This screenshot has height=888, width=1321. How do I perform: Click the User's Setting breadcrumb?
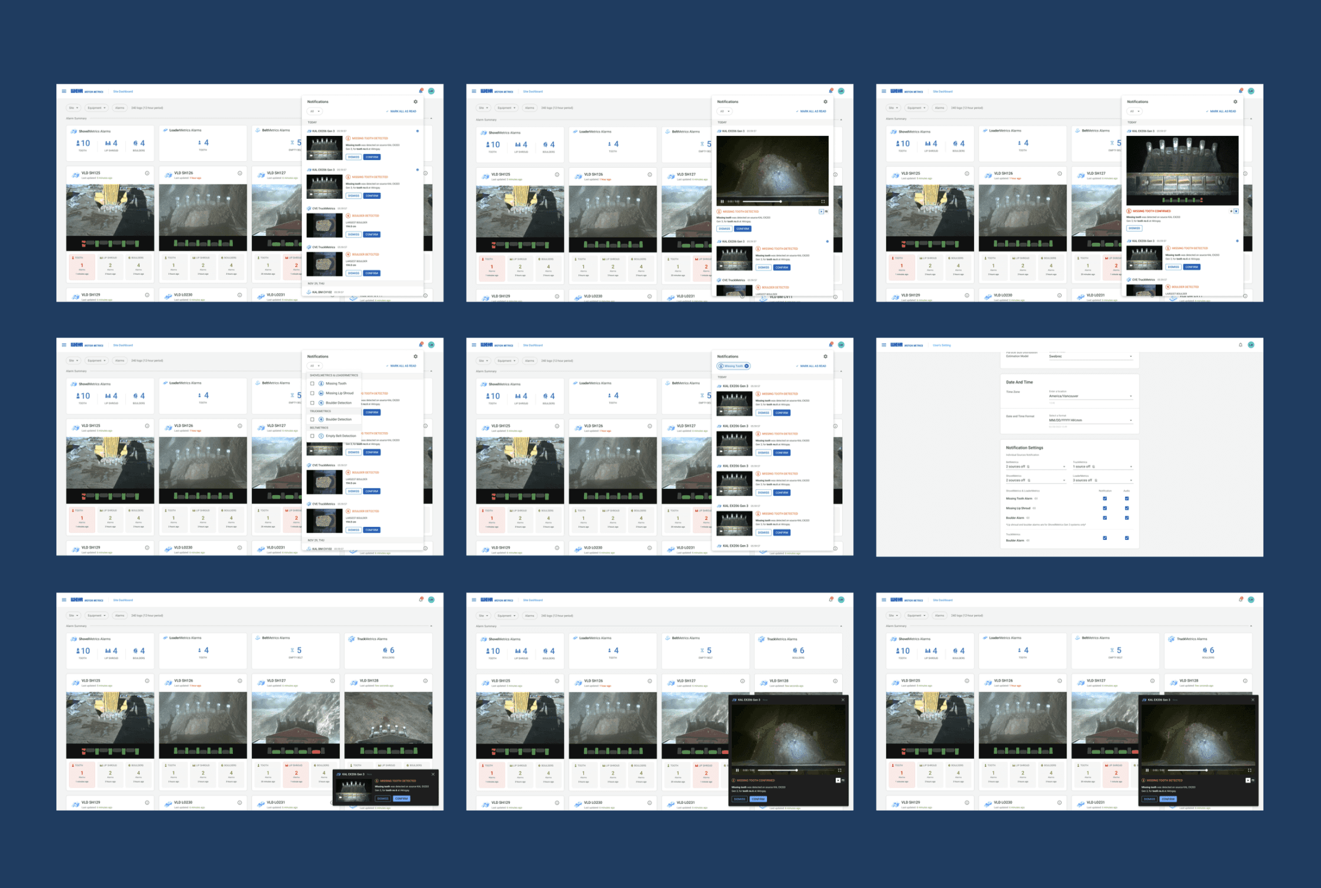[x=941, y=345]
